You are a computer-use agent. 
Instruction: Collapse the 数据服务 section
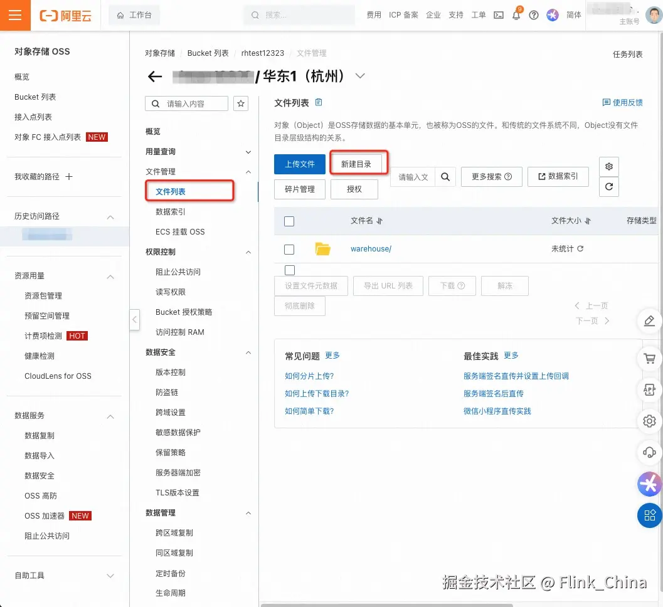coord(110,416)
